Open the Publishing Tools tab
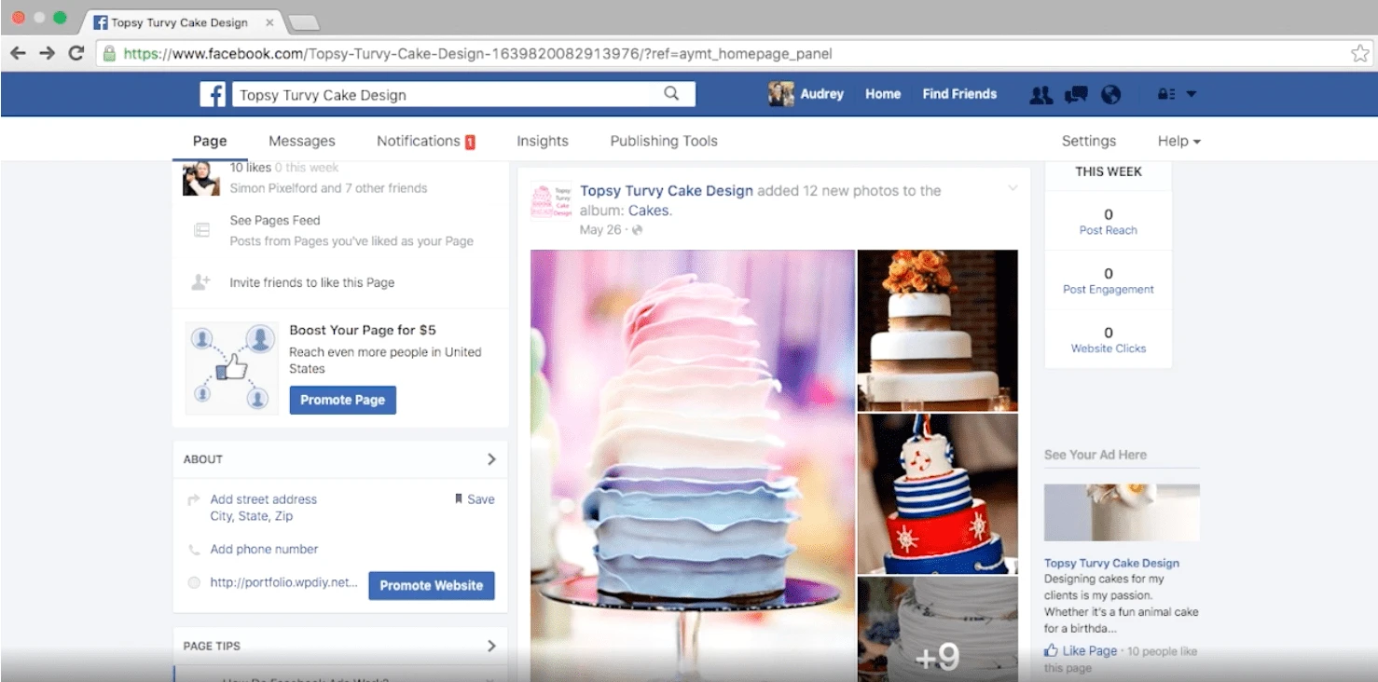The image size is (1378, 682). (664, 141)
